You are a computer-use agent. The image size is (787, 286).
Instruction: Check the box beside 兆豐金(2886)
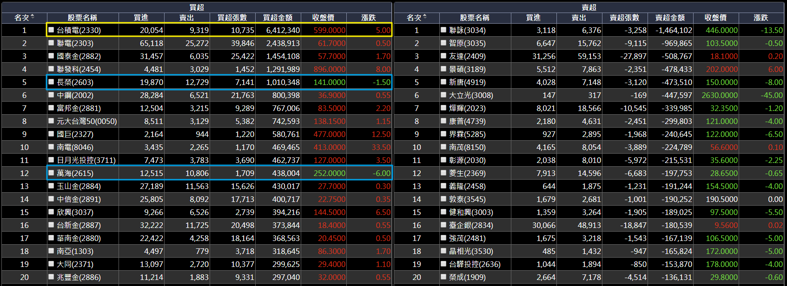(52, 277)
